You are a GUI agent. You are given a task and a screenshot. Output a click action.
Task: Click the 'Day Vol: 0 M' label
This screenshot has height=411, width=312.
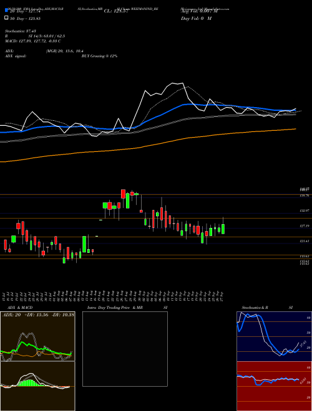tap(196, 18)
